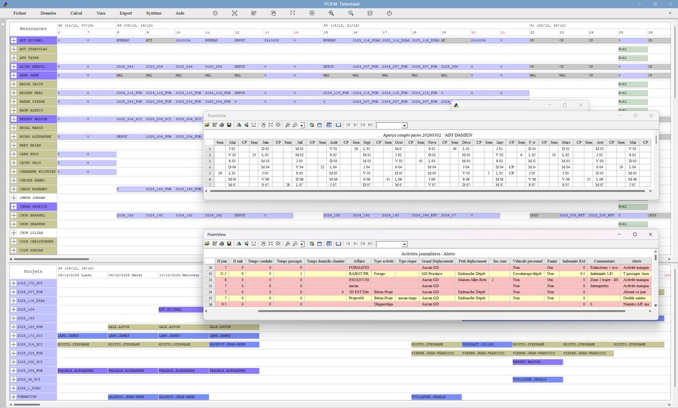Click the fit-to-screen arrows icon in main toolbar
Image resolution: width=678 pixels, height=408 pixels.
tap(293, 13)
